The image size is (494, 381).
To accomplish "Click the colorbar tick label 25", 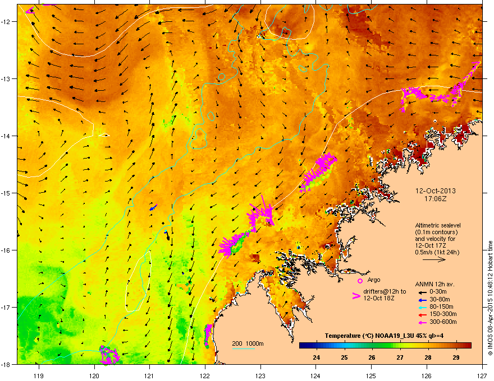I will 344,357.
